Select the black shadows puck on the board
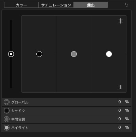 [x=39, y=54]
